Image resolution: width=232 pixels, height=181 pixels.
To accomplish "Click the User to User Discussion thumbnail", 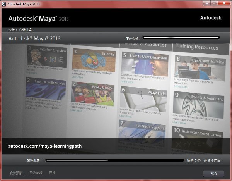I will [x=145, y=64].
